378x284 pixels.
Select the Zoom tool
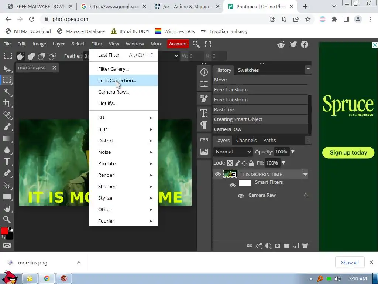(x=7, y=220)
